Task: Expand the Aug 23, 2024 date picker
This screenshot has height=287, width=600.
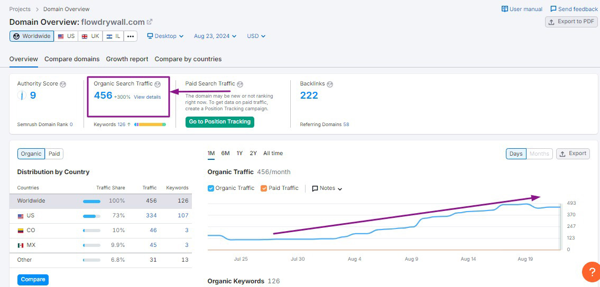Action: pyautogui.click(x=215, y=36)
